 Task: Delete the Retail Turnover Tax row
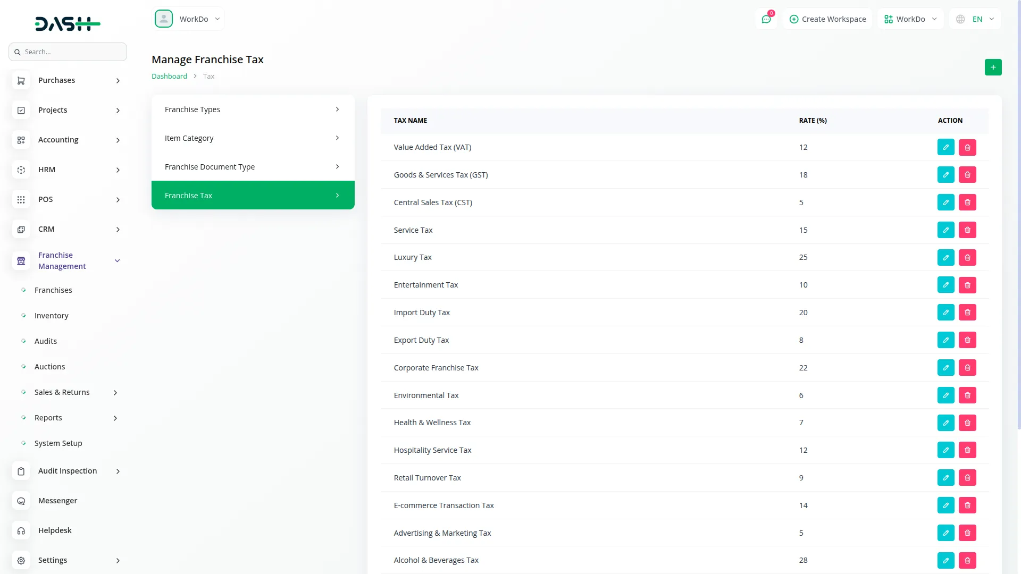(967, 478)
